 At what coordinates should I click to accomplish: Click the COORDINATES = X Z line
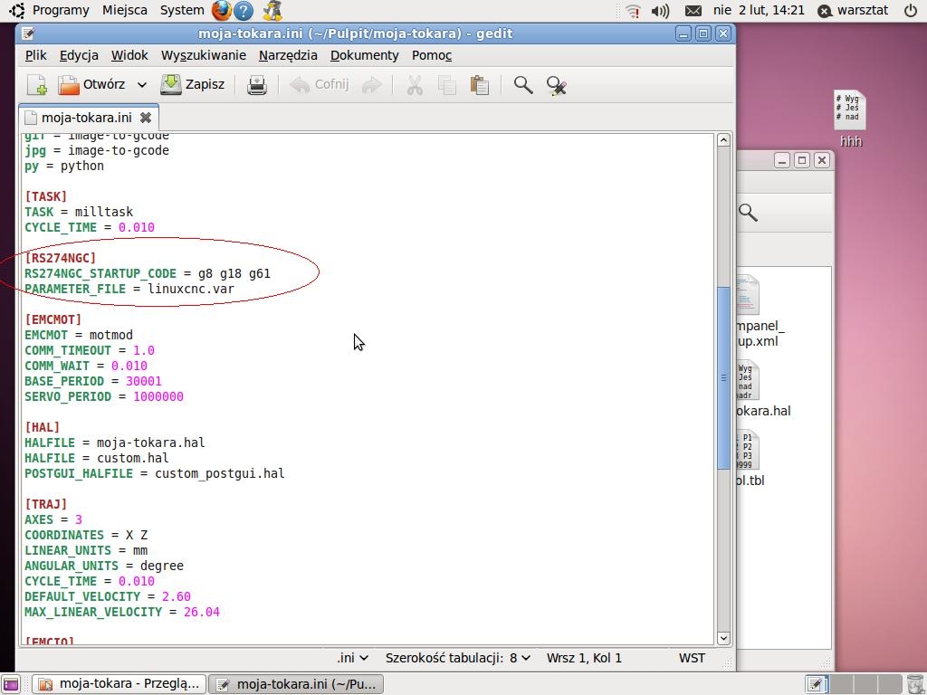pyautogui.click(x=86, y=535)
